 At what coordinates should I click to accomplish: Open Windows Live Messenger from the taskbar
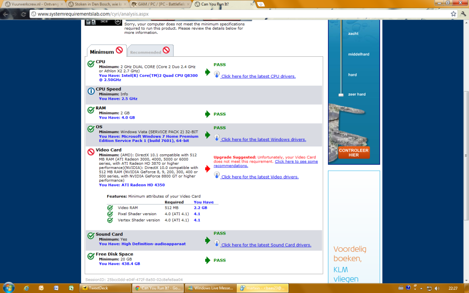tap(211, 288)
